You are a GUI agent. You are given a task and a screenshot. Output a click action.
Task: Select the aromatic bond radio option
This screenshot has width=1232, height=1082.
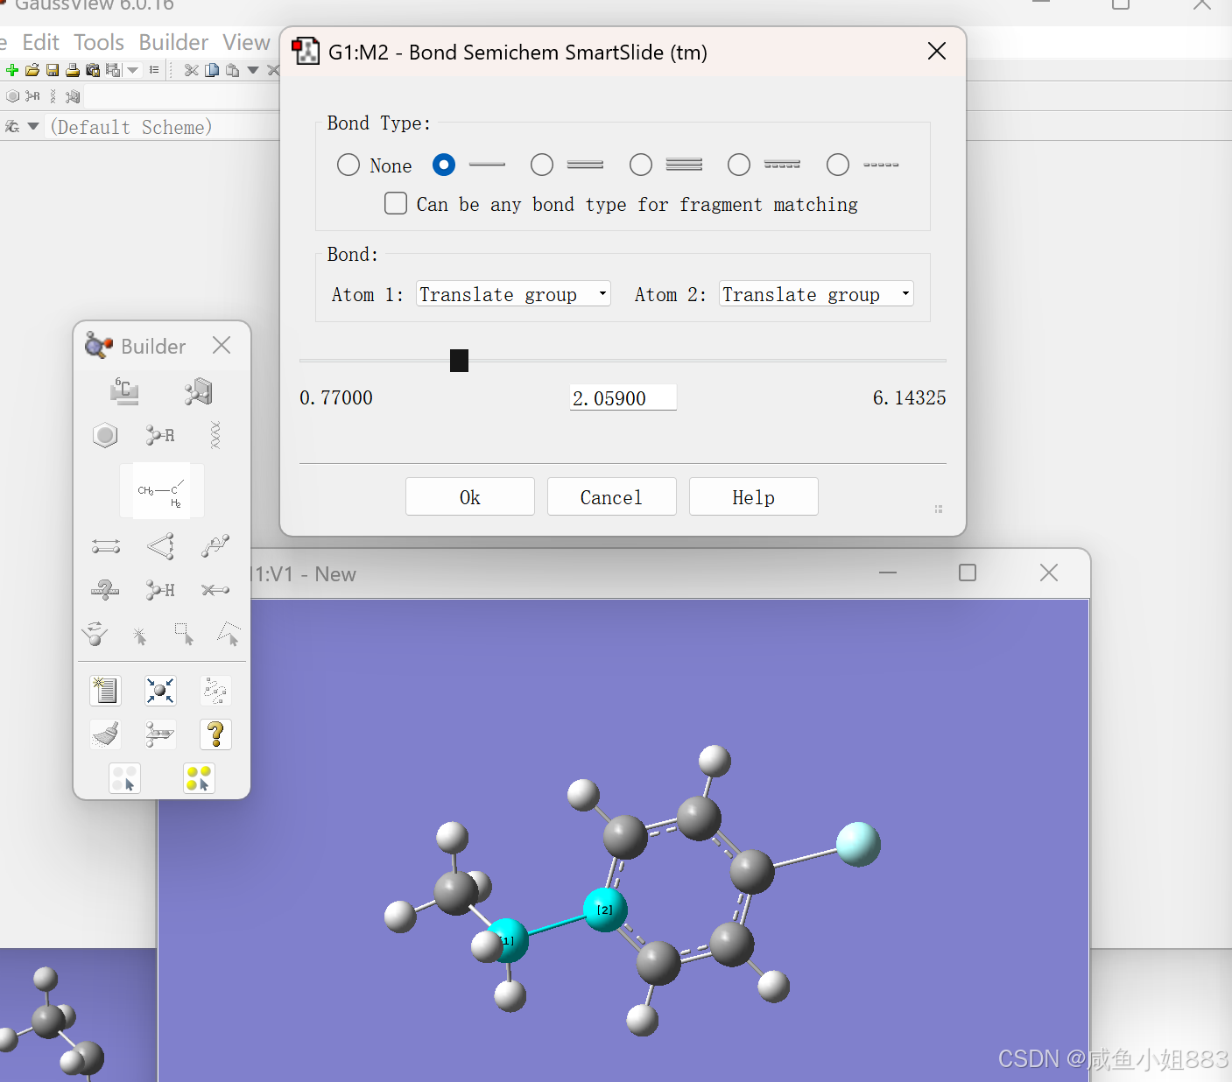click(x=739, y=165)
